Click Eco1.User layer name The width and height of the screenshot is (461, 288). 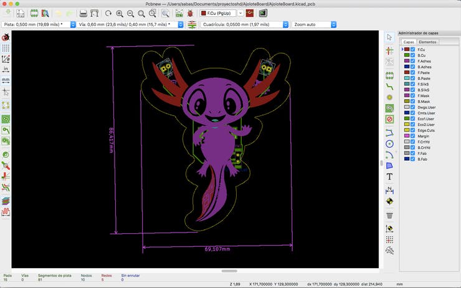pos(425,119)
